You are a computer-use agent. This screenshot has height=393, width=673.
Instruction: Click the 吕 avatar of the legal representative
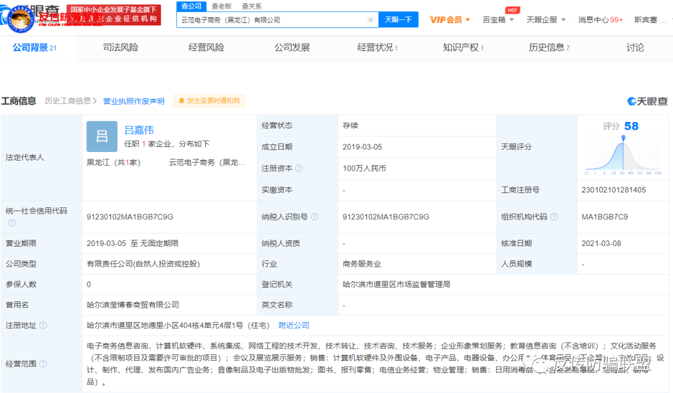coord(102,136)
